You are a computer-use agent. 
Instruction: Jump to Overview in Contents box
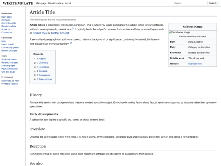coord(43,63)
